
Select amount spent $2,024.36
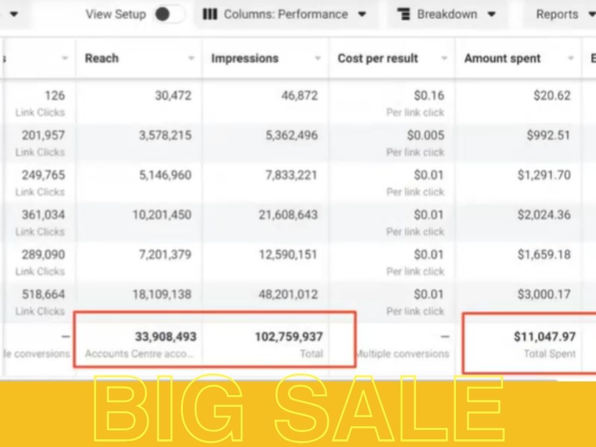click(544, 215)
